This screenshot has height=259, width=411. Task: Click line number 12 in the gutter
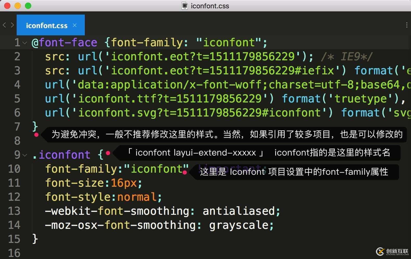click(x=14, y=197)
